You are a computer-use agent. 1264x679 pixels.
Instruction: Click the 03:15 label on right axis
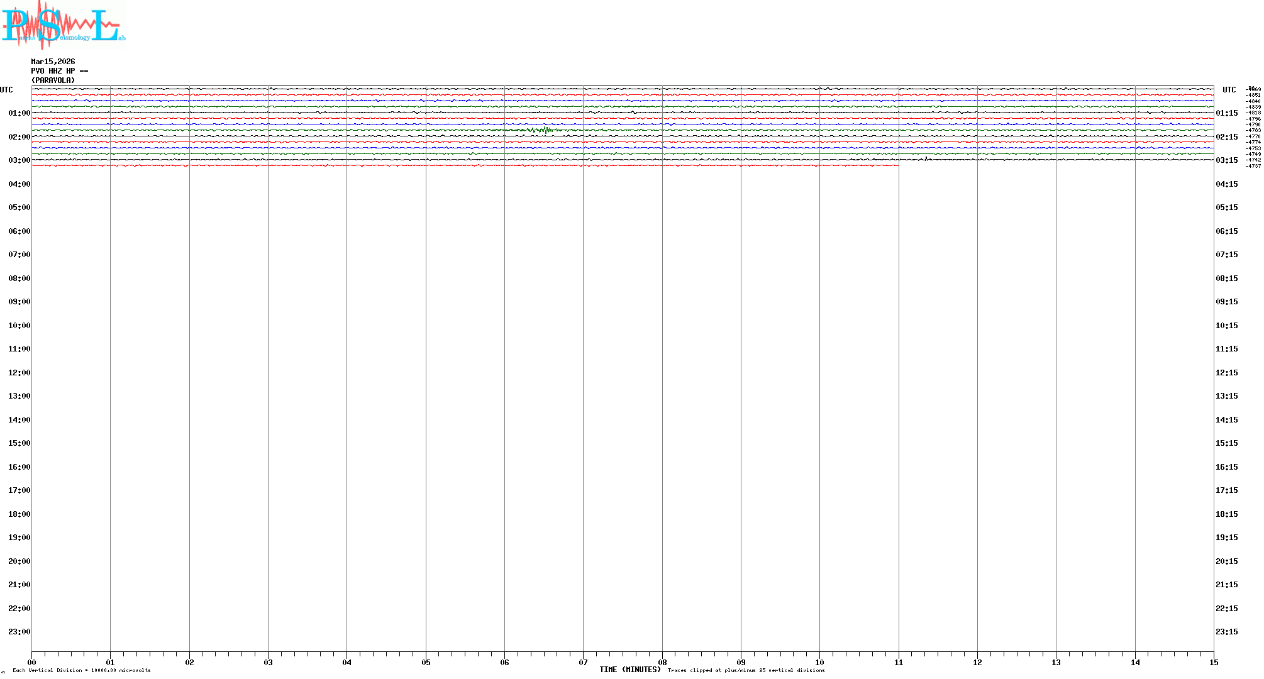(x=1226, y=160)
